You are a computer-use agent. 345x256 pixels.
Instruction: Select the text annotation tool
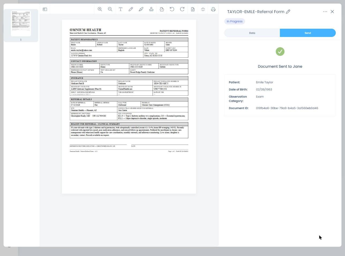[121, 9]
